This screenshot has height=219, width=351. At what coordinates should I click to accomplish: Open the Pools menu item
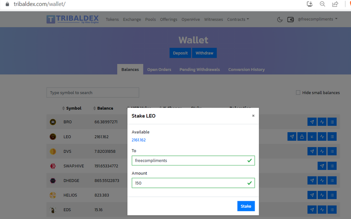150,20
